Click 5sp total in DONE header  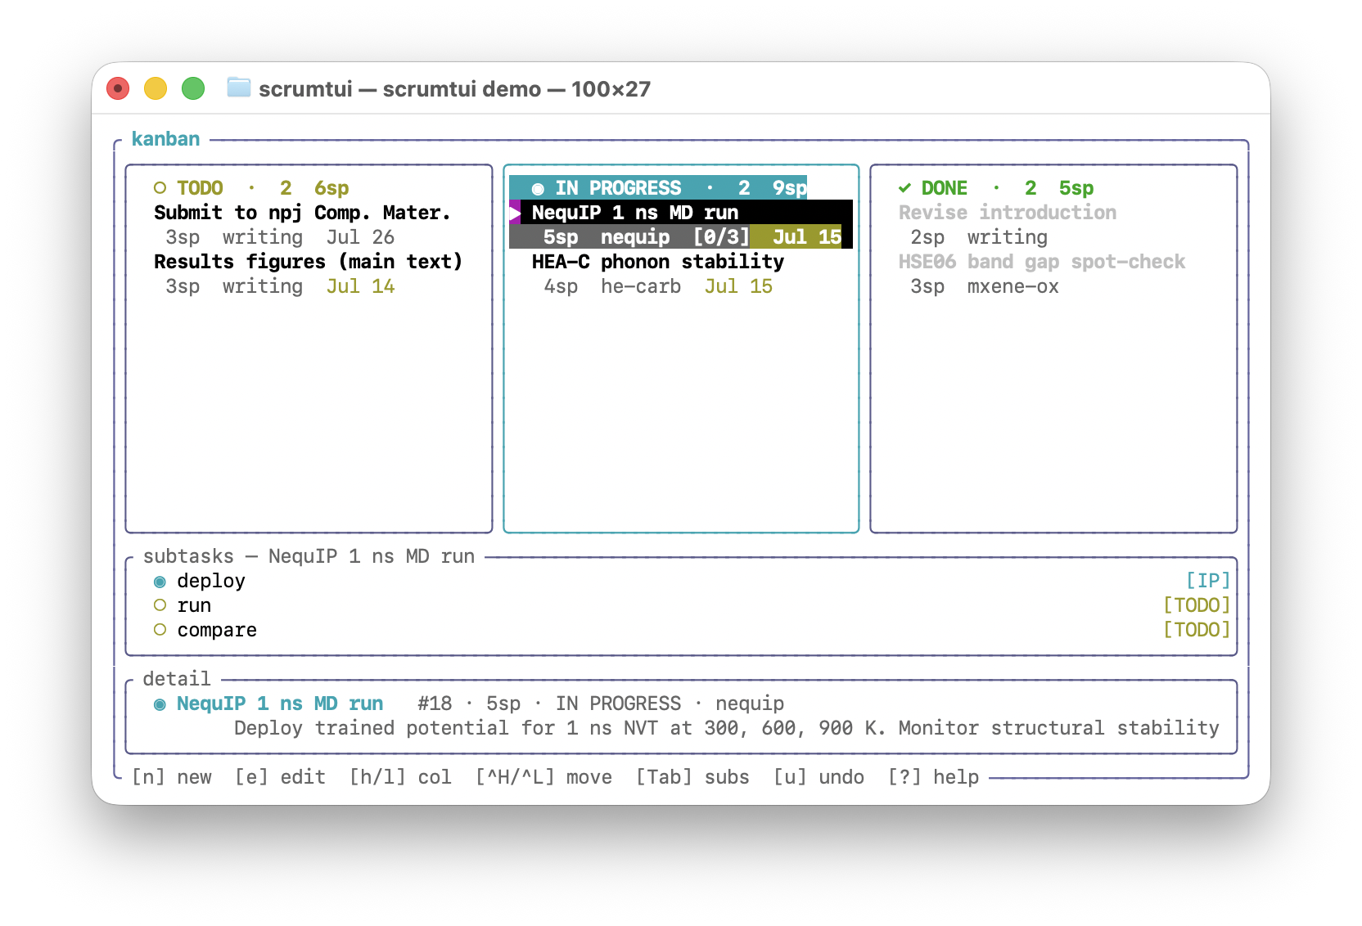(x=1076, y=188)
